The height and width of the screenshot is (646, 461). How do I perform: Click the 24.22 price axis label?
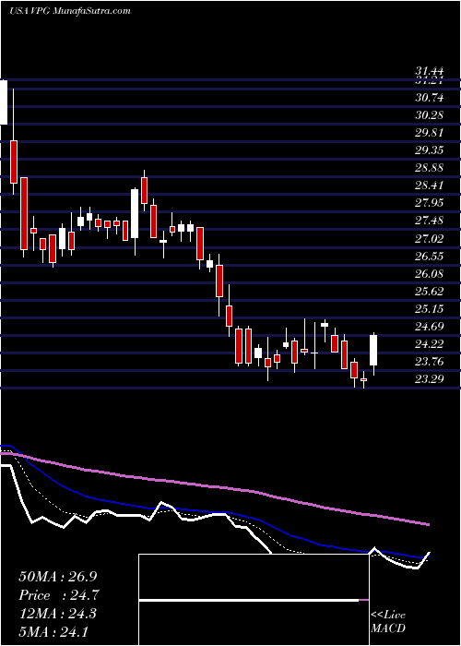click(430, 344)
